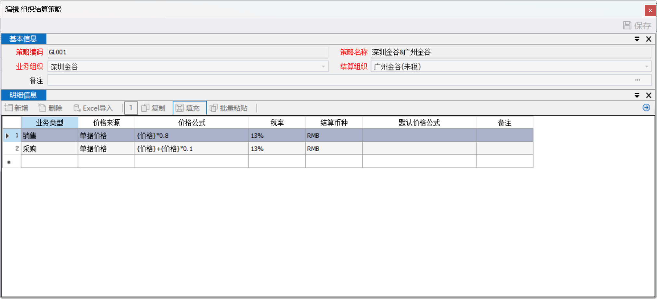Collapse the 基本信息 panel arrow
This screenshot has height=299, width=657.
point(637,39)
